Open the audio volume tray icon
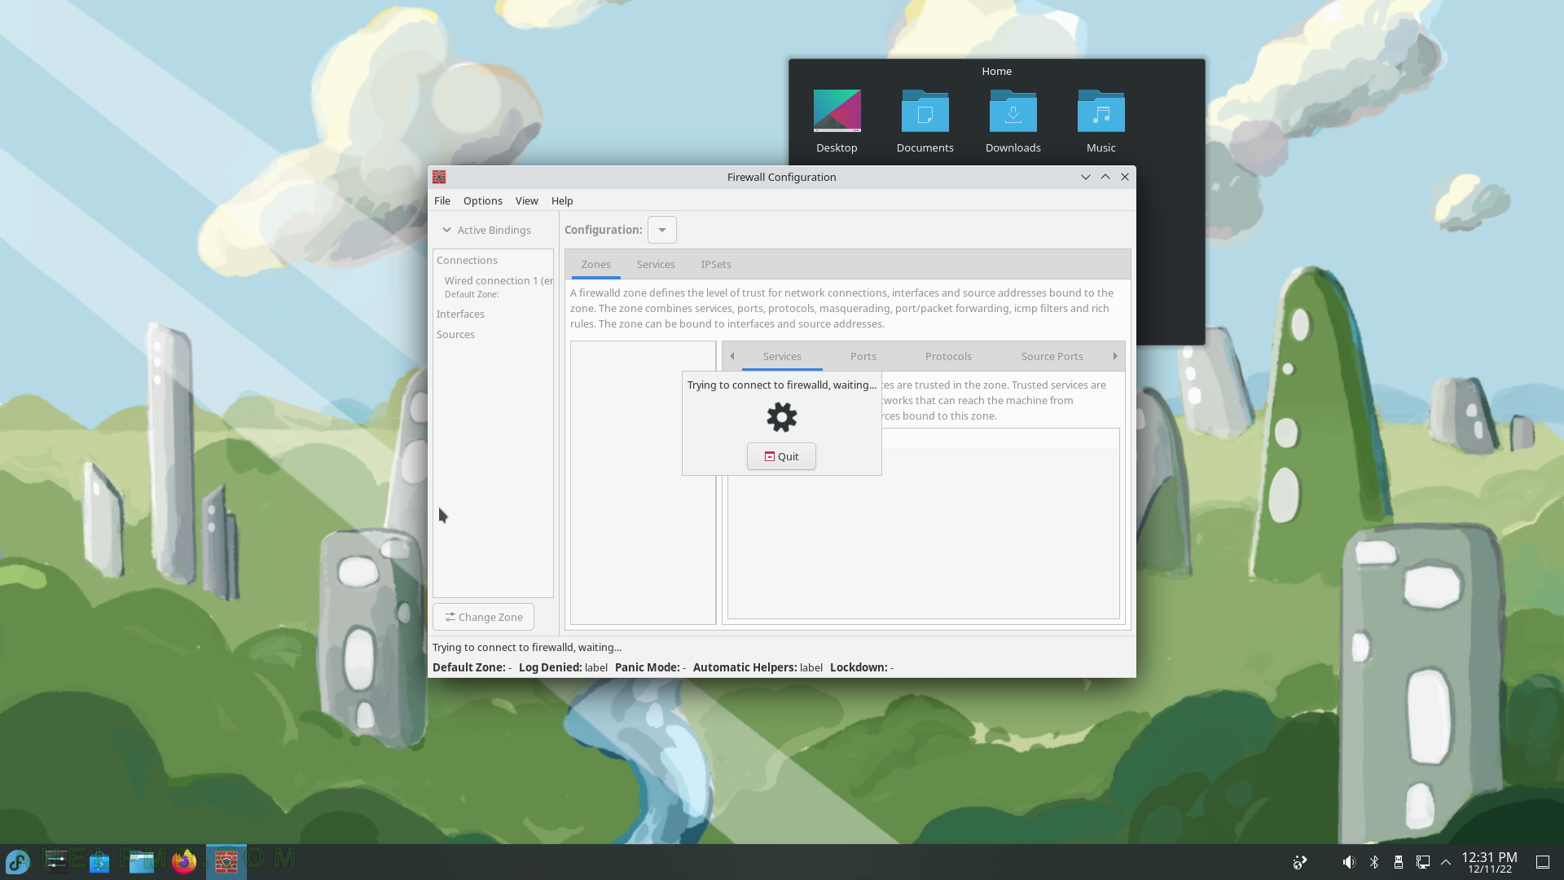 (1349, 862)
